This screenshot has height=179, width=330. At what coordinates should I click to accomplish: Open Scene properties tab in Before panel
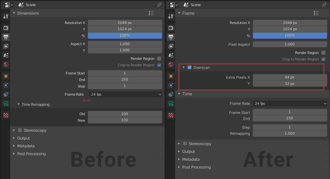coord(6,55)
